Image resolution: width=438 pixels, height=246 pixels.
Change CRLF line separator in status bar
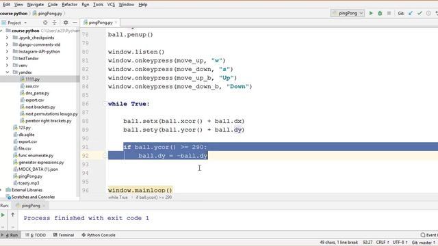point(383,243)
